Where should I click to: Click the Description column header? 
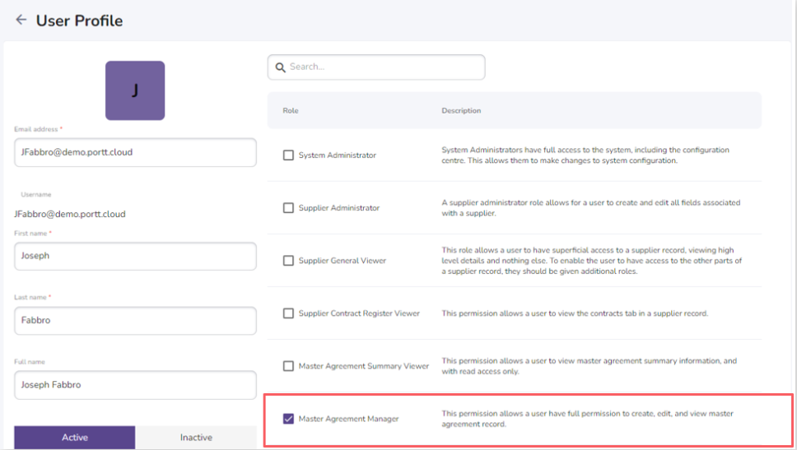[x=461, y=110]
